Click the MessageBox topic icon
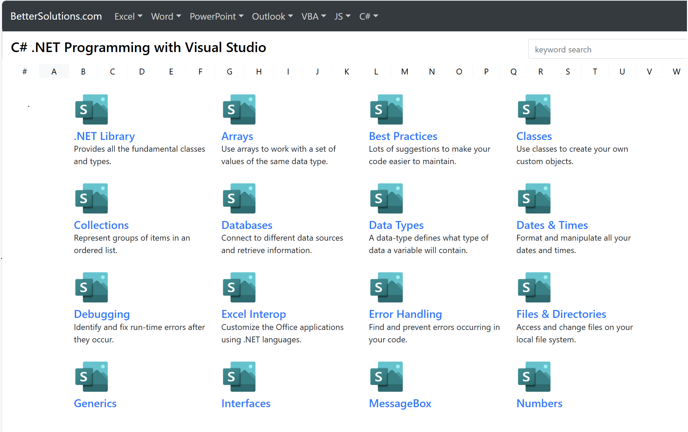 click(x=386, y=376)
